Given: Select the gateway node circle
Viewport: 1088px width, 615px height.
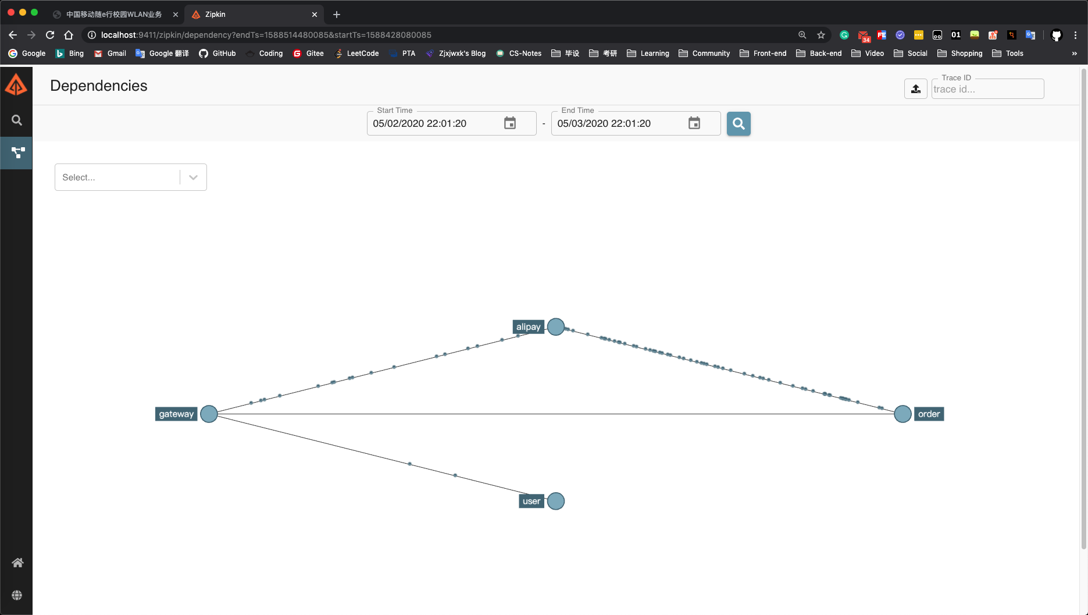Looking at the screenshot, I should coord(209,414).
